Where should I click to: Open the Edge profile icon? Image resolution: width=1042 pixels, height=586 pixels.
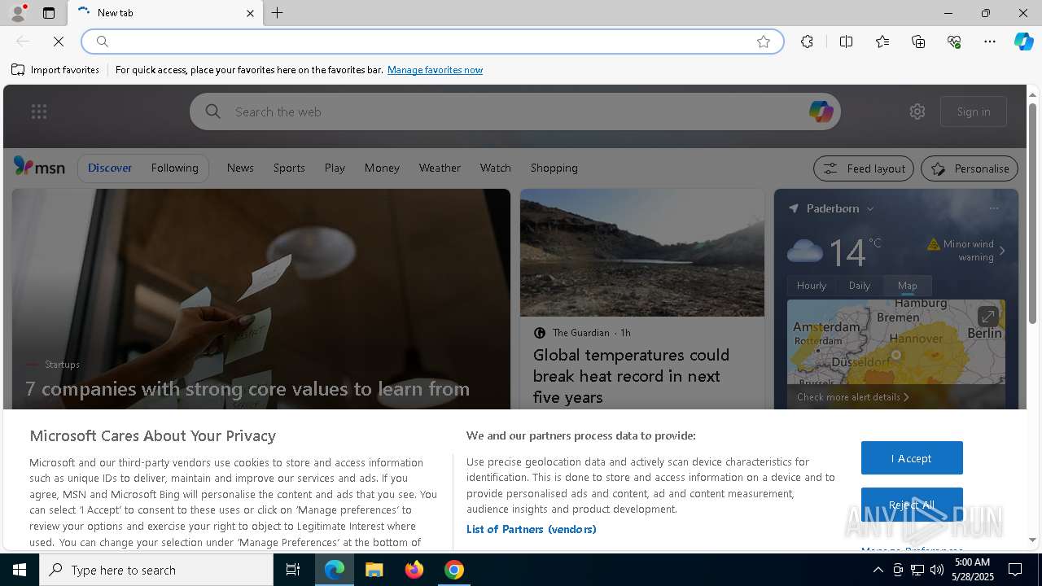(x=17, y=13)
